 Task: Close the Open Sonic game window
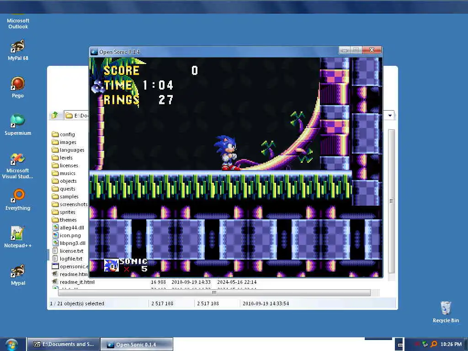click(x=372, y=50)
